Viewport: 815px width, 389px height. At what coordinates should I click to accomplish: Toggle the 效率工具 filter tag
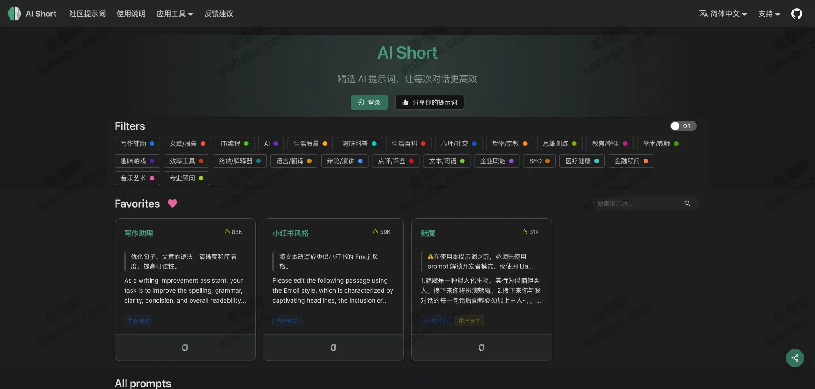(x=186, y=161)
